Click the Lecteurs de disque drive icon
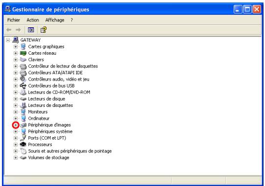This screenshot has height=186, width=265. (x=23, y=99)
